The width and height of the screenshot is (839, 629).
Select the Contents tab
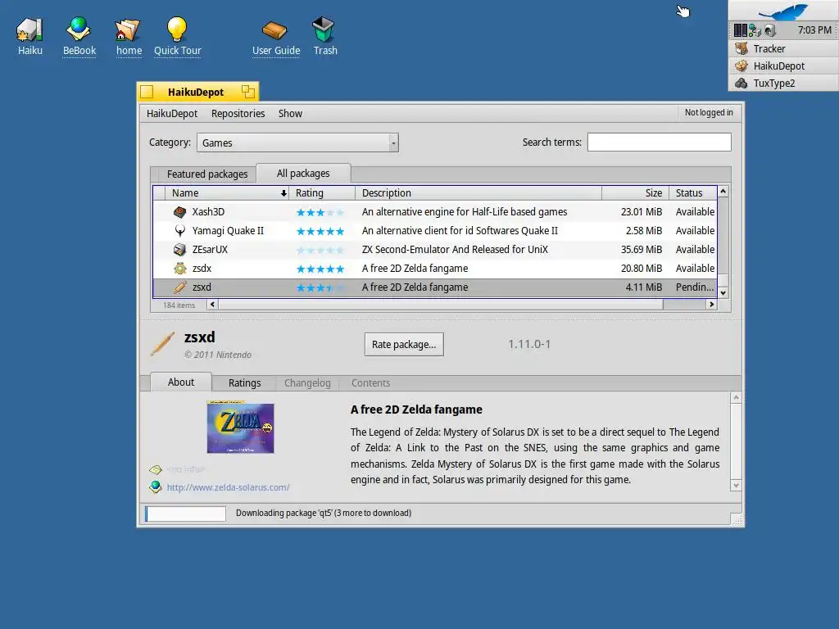[370, 383]
